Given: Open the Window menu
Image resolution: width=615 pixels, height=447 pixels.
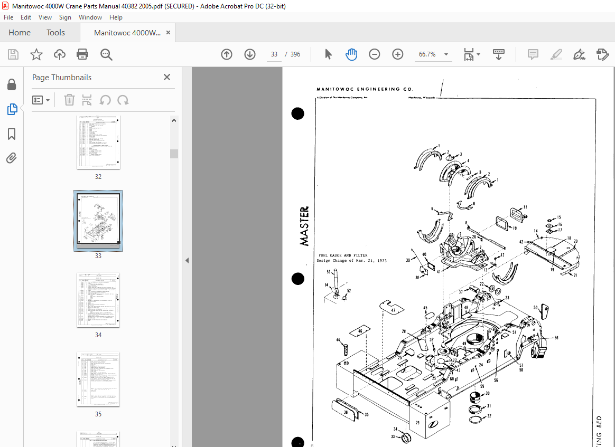Looking at the screenshot, I should tap(90, 17).
